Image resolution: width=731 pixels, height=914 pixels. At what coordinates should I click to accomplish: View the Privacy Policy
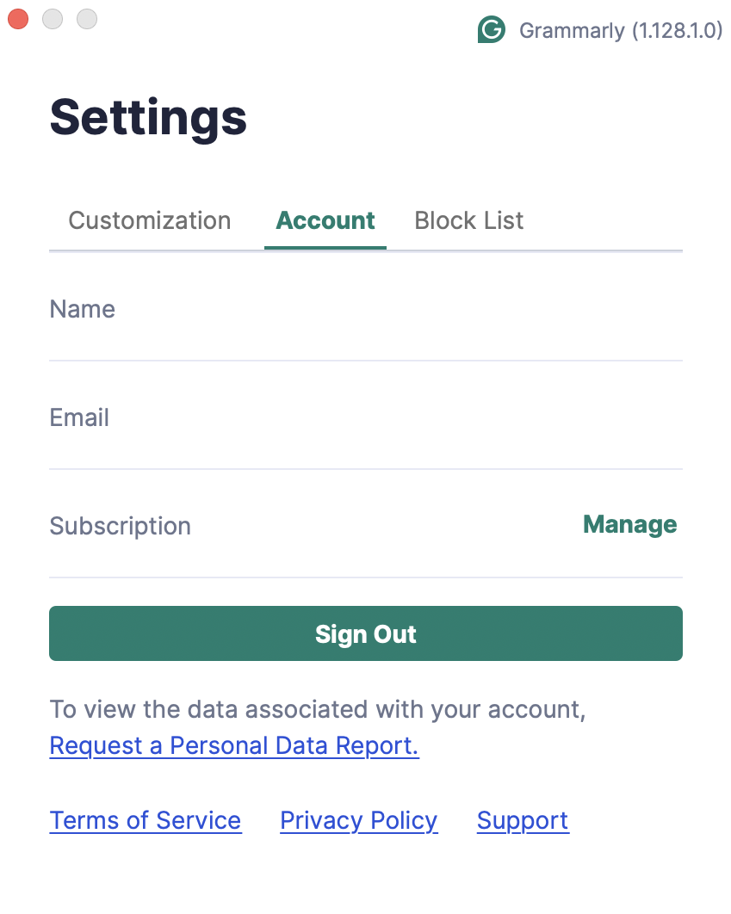[x=358, y=820]
